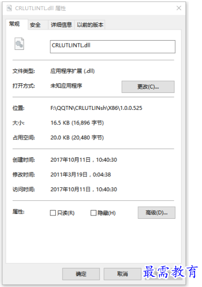The height and width of the screenshot is (287, 202).
Task: Click the 创建时间: label
Action: coord(24,160)
